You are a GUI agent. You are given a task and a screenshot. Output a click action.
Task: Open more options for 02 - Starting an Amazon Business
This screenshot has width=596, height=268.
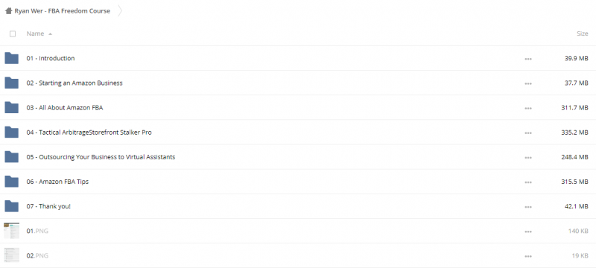tap(528, 83)
